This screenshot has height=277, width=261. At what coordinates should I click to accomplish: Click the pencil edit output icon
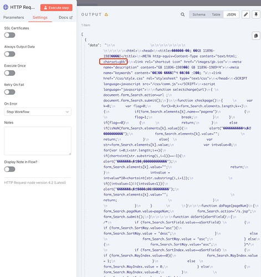click(x=245, y=14)
